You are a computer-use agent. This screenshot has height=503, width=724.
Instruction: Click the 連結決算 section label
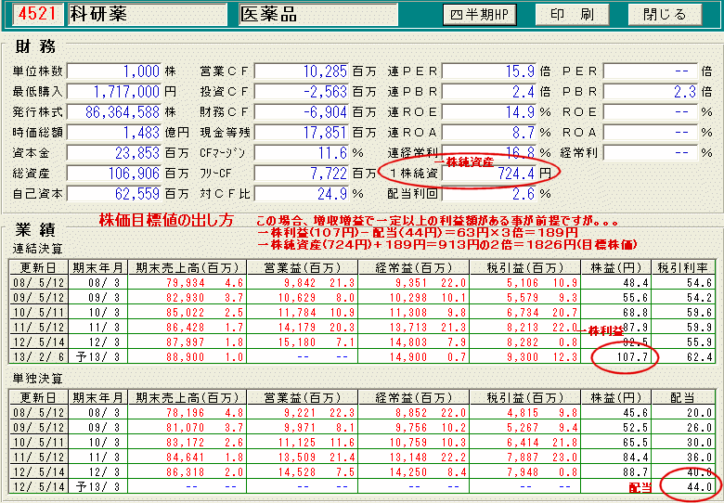coord(37,249)
